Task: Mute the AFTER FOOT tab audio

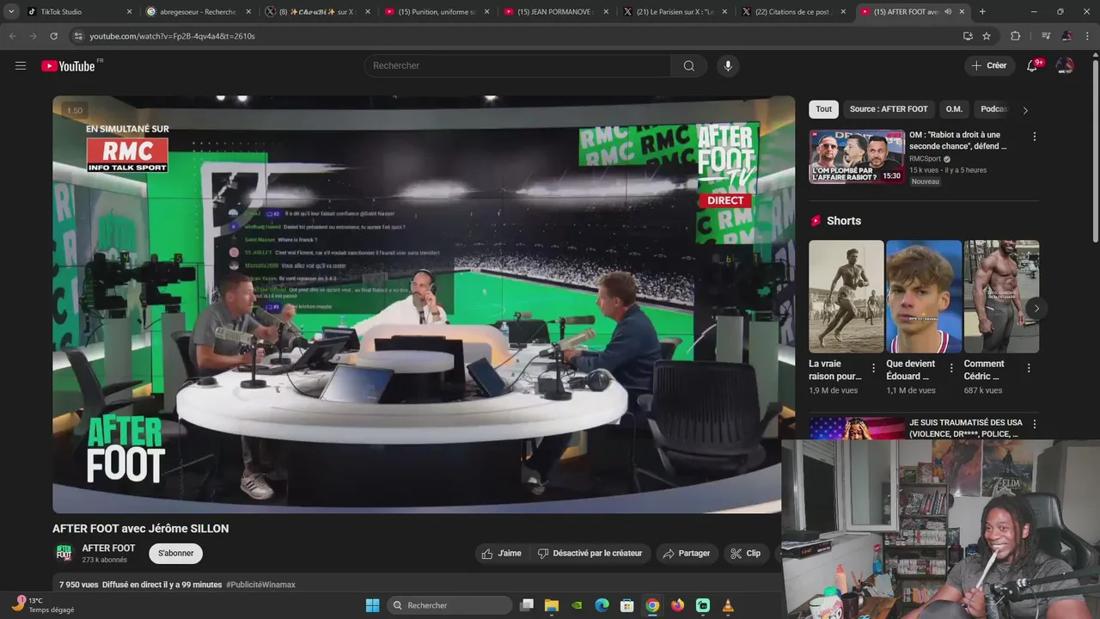Action: tap(948, 12)
